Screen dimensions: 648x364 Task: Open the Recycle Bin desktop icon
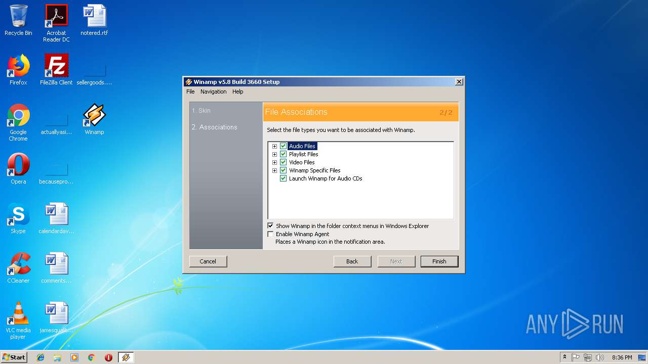coord(18,20)
